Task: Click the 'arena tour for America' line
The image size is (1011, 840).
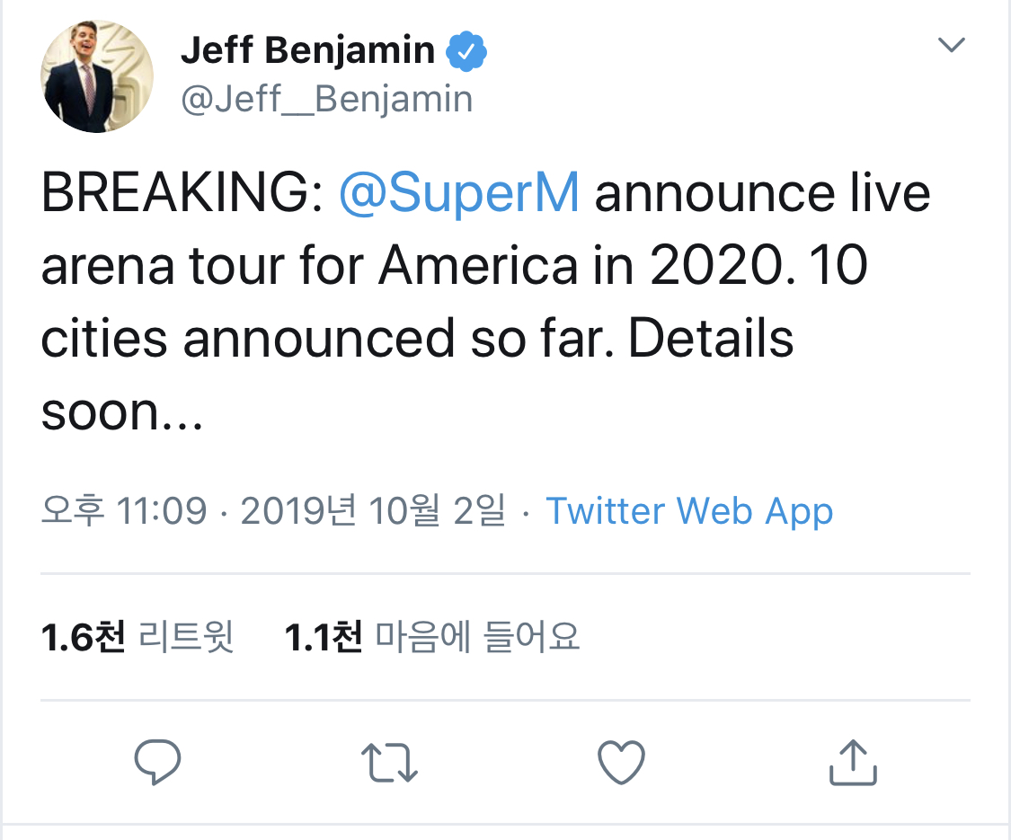Action: coord(308,267)
